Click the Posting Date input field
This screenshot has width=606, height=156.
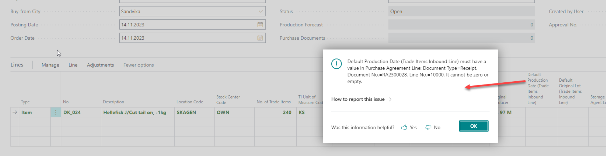pyautogui.click(x=188, y=25)
